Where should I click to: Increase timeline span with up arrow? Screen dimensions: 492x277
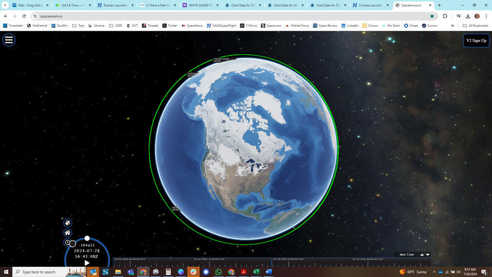click(422, 254)
